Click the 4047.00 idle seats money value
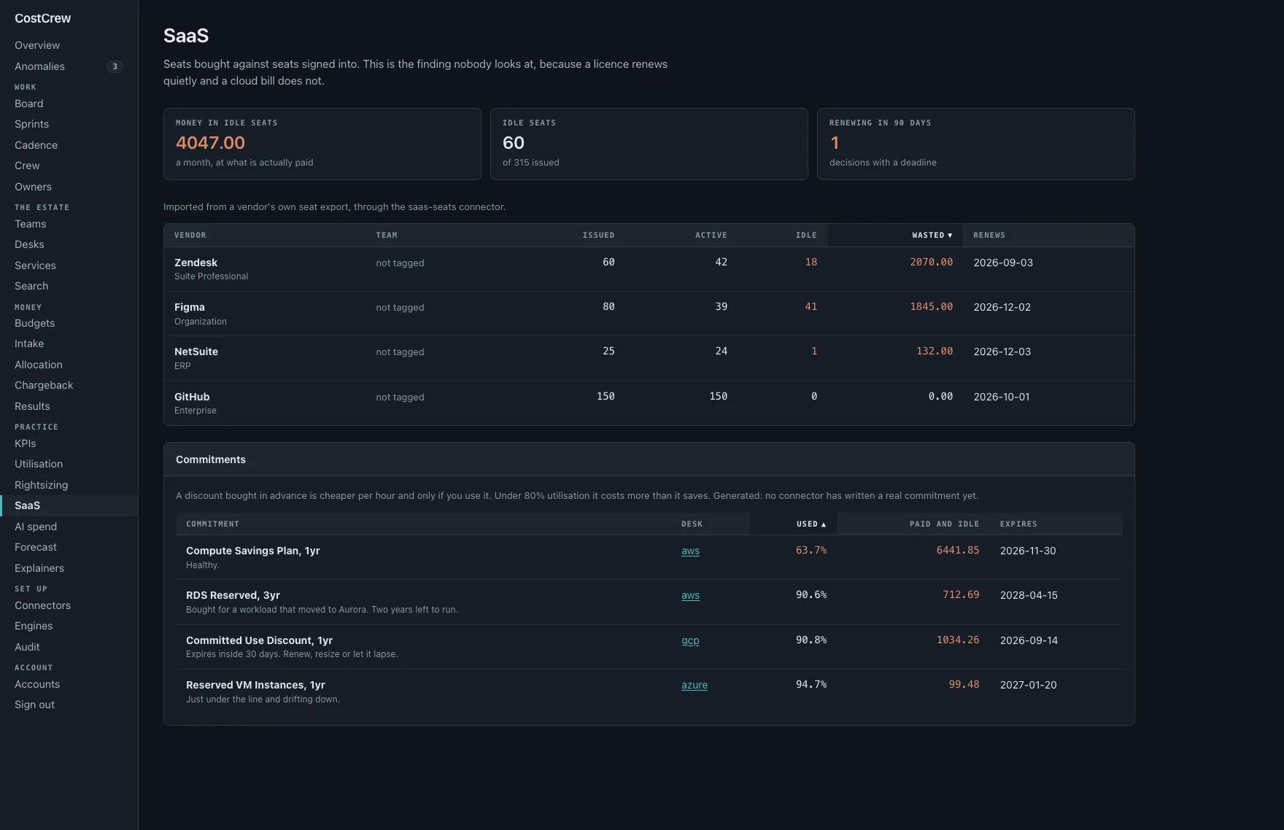The image size is (1284, 830). [x=210, y=143]
